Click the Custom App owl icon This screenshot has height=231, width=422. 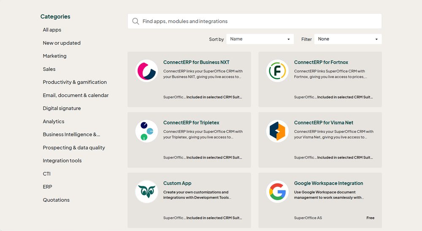(147, 191)
